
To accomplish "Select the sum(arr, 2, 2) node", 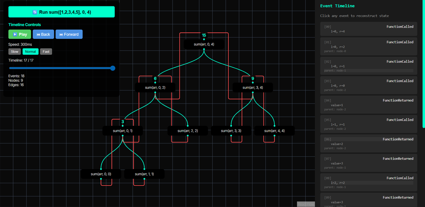I will click(188, 131).
